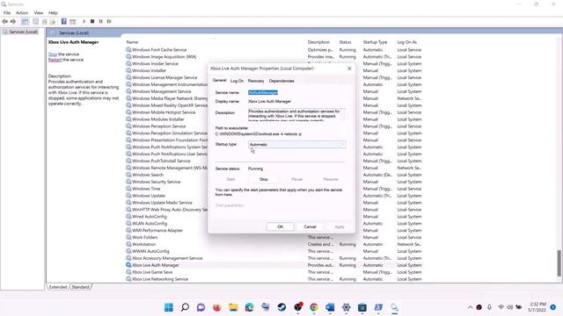The height and width of the screenshot is (316, 563).
Task: Click the Stop Service square icon in the toolbar
Action: coord(92,21)
